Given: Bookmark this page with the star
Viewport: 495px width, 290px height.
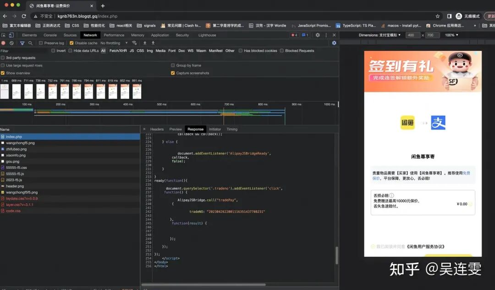Looking at the screenshot, I should pyautogui.click(x=438, y=16).
